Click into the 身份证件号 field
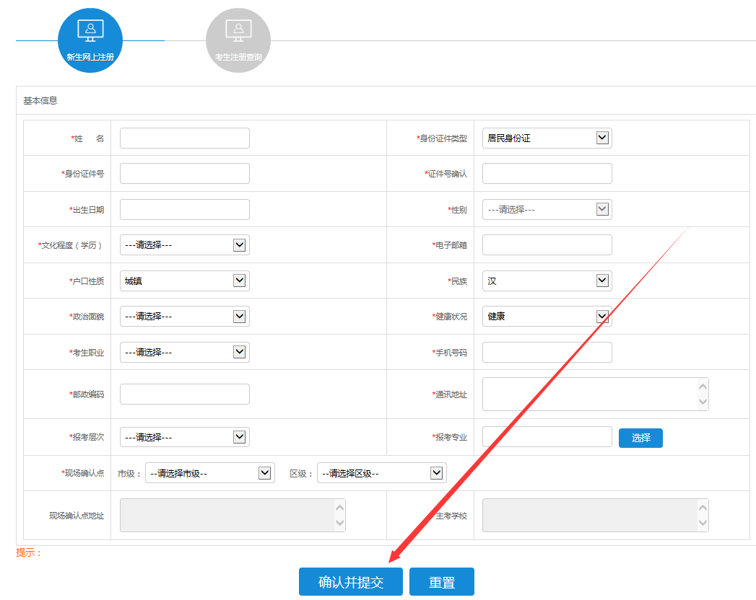Screen dimensions: 756x600 pyautogui.click(x=184, y=173)
